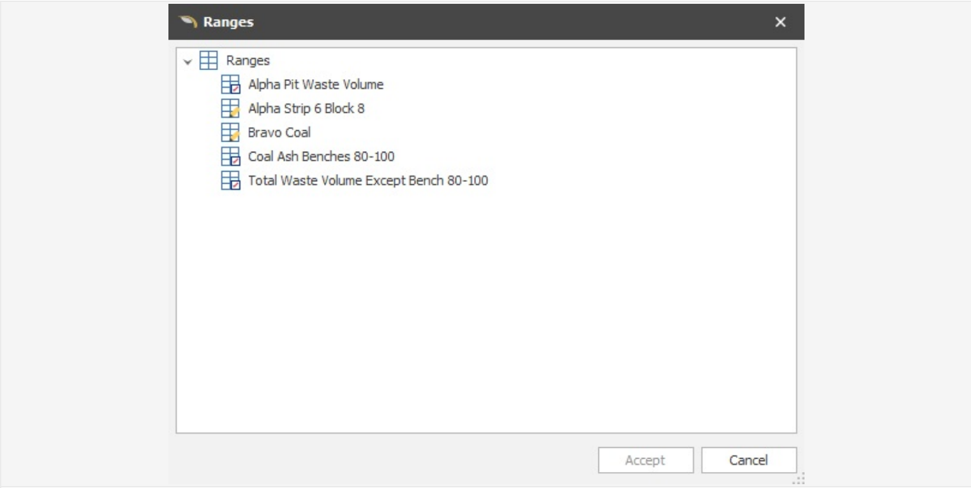The height and width of the screenshot is (488, 971).
Task: Choose the Bravo Coal range
Action: (279, 133)
